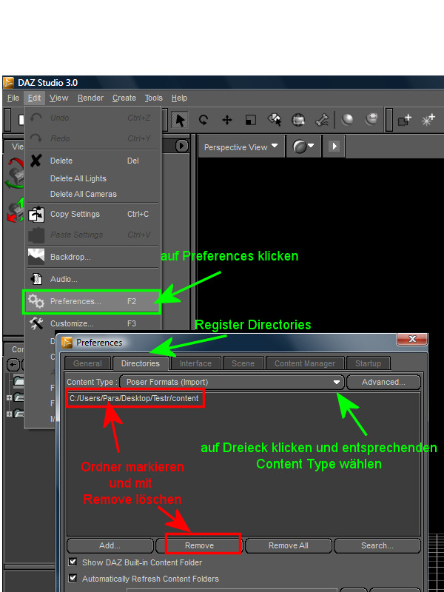Expand the second plus node in the Content tree

click(9, 414)
